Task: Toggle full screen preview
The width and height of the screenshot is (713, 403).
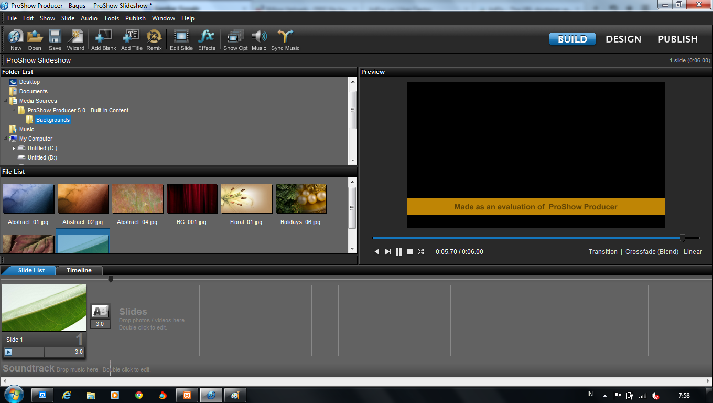Action: tap(420, 252)
